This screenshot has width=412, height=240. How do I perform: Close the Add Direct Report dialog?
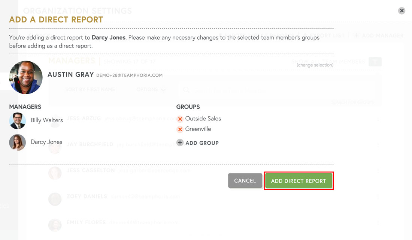402,11
